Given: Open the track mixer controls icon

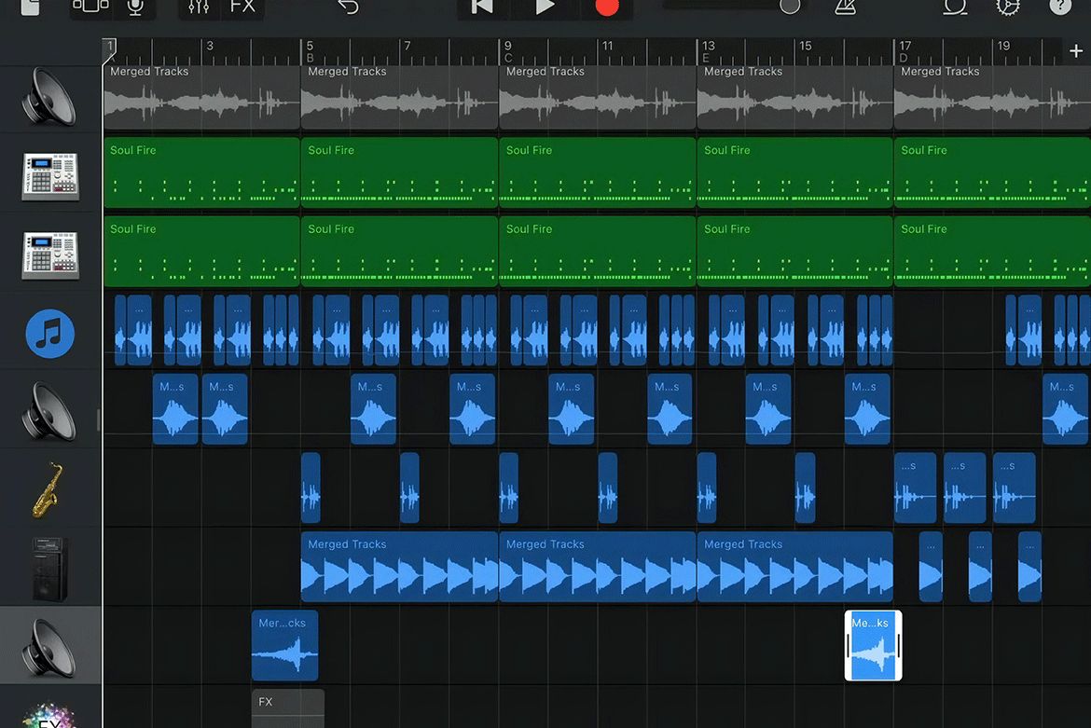Looking at the screenshot, I should tap(199, 7).
